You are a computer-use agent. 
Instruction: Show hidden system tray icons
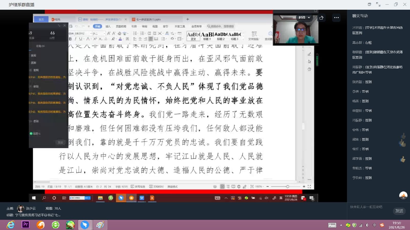pos(341,225)
